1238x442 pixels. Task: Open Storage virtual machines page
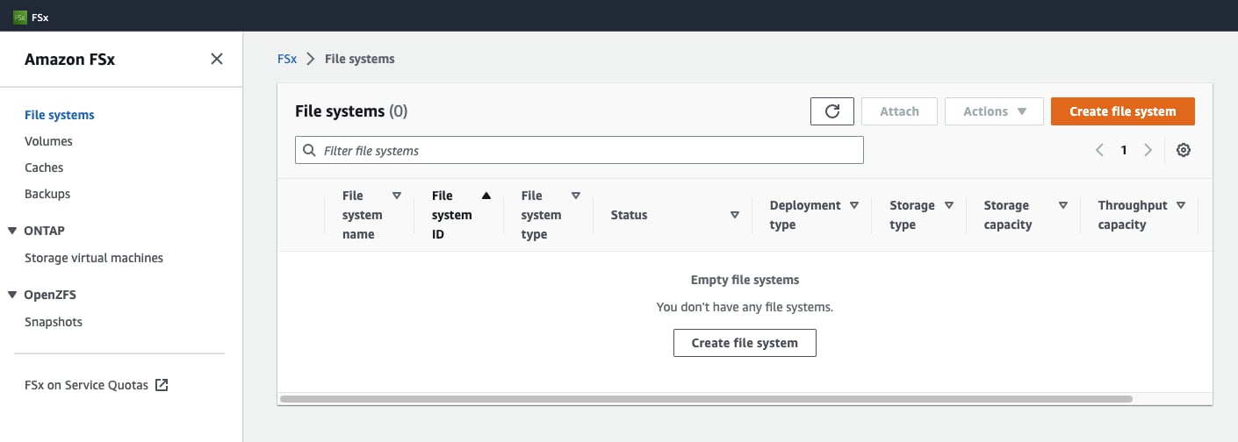pos(94,258)
